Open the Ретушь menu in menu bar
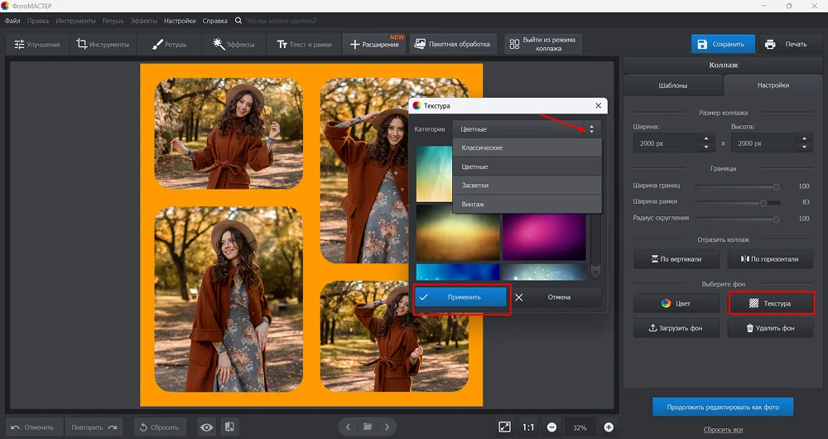Image resolution: width=828 pixels, height=439 pixels. click(113, 22)
